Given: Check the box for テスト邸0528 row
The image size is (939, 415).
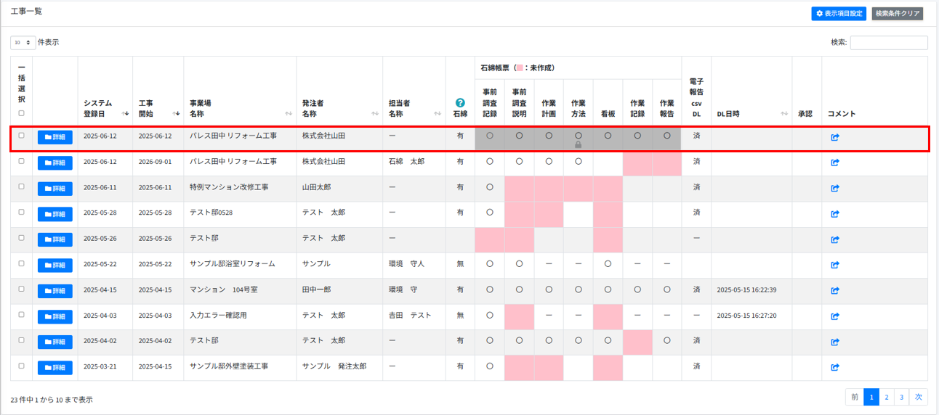Looking at the screenshot, I should [x=21, y=212].
